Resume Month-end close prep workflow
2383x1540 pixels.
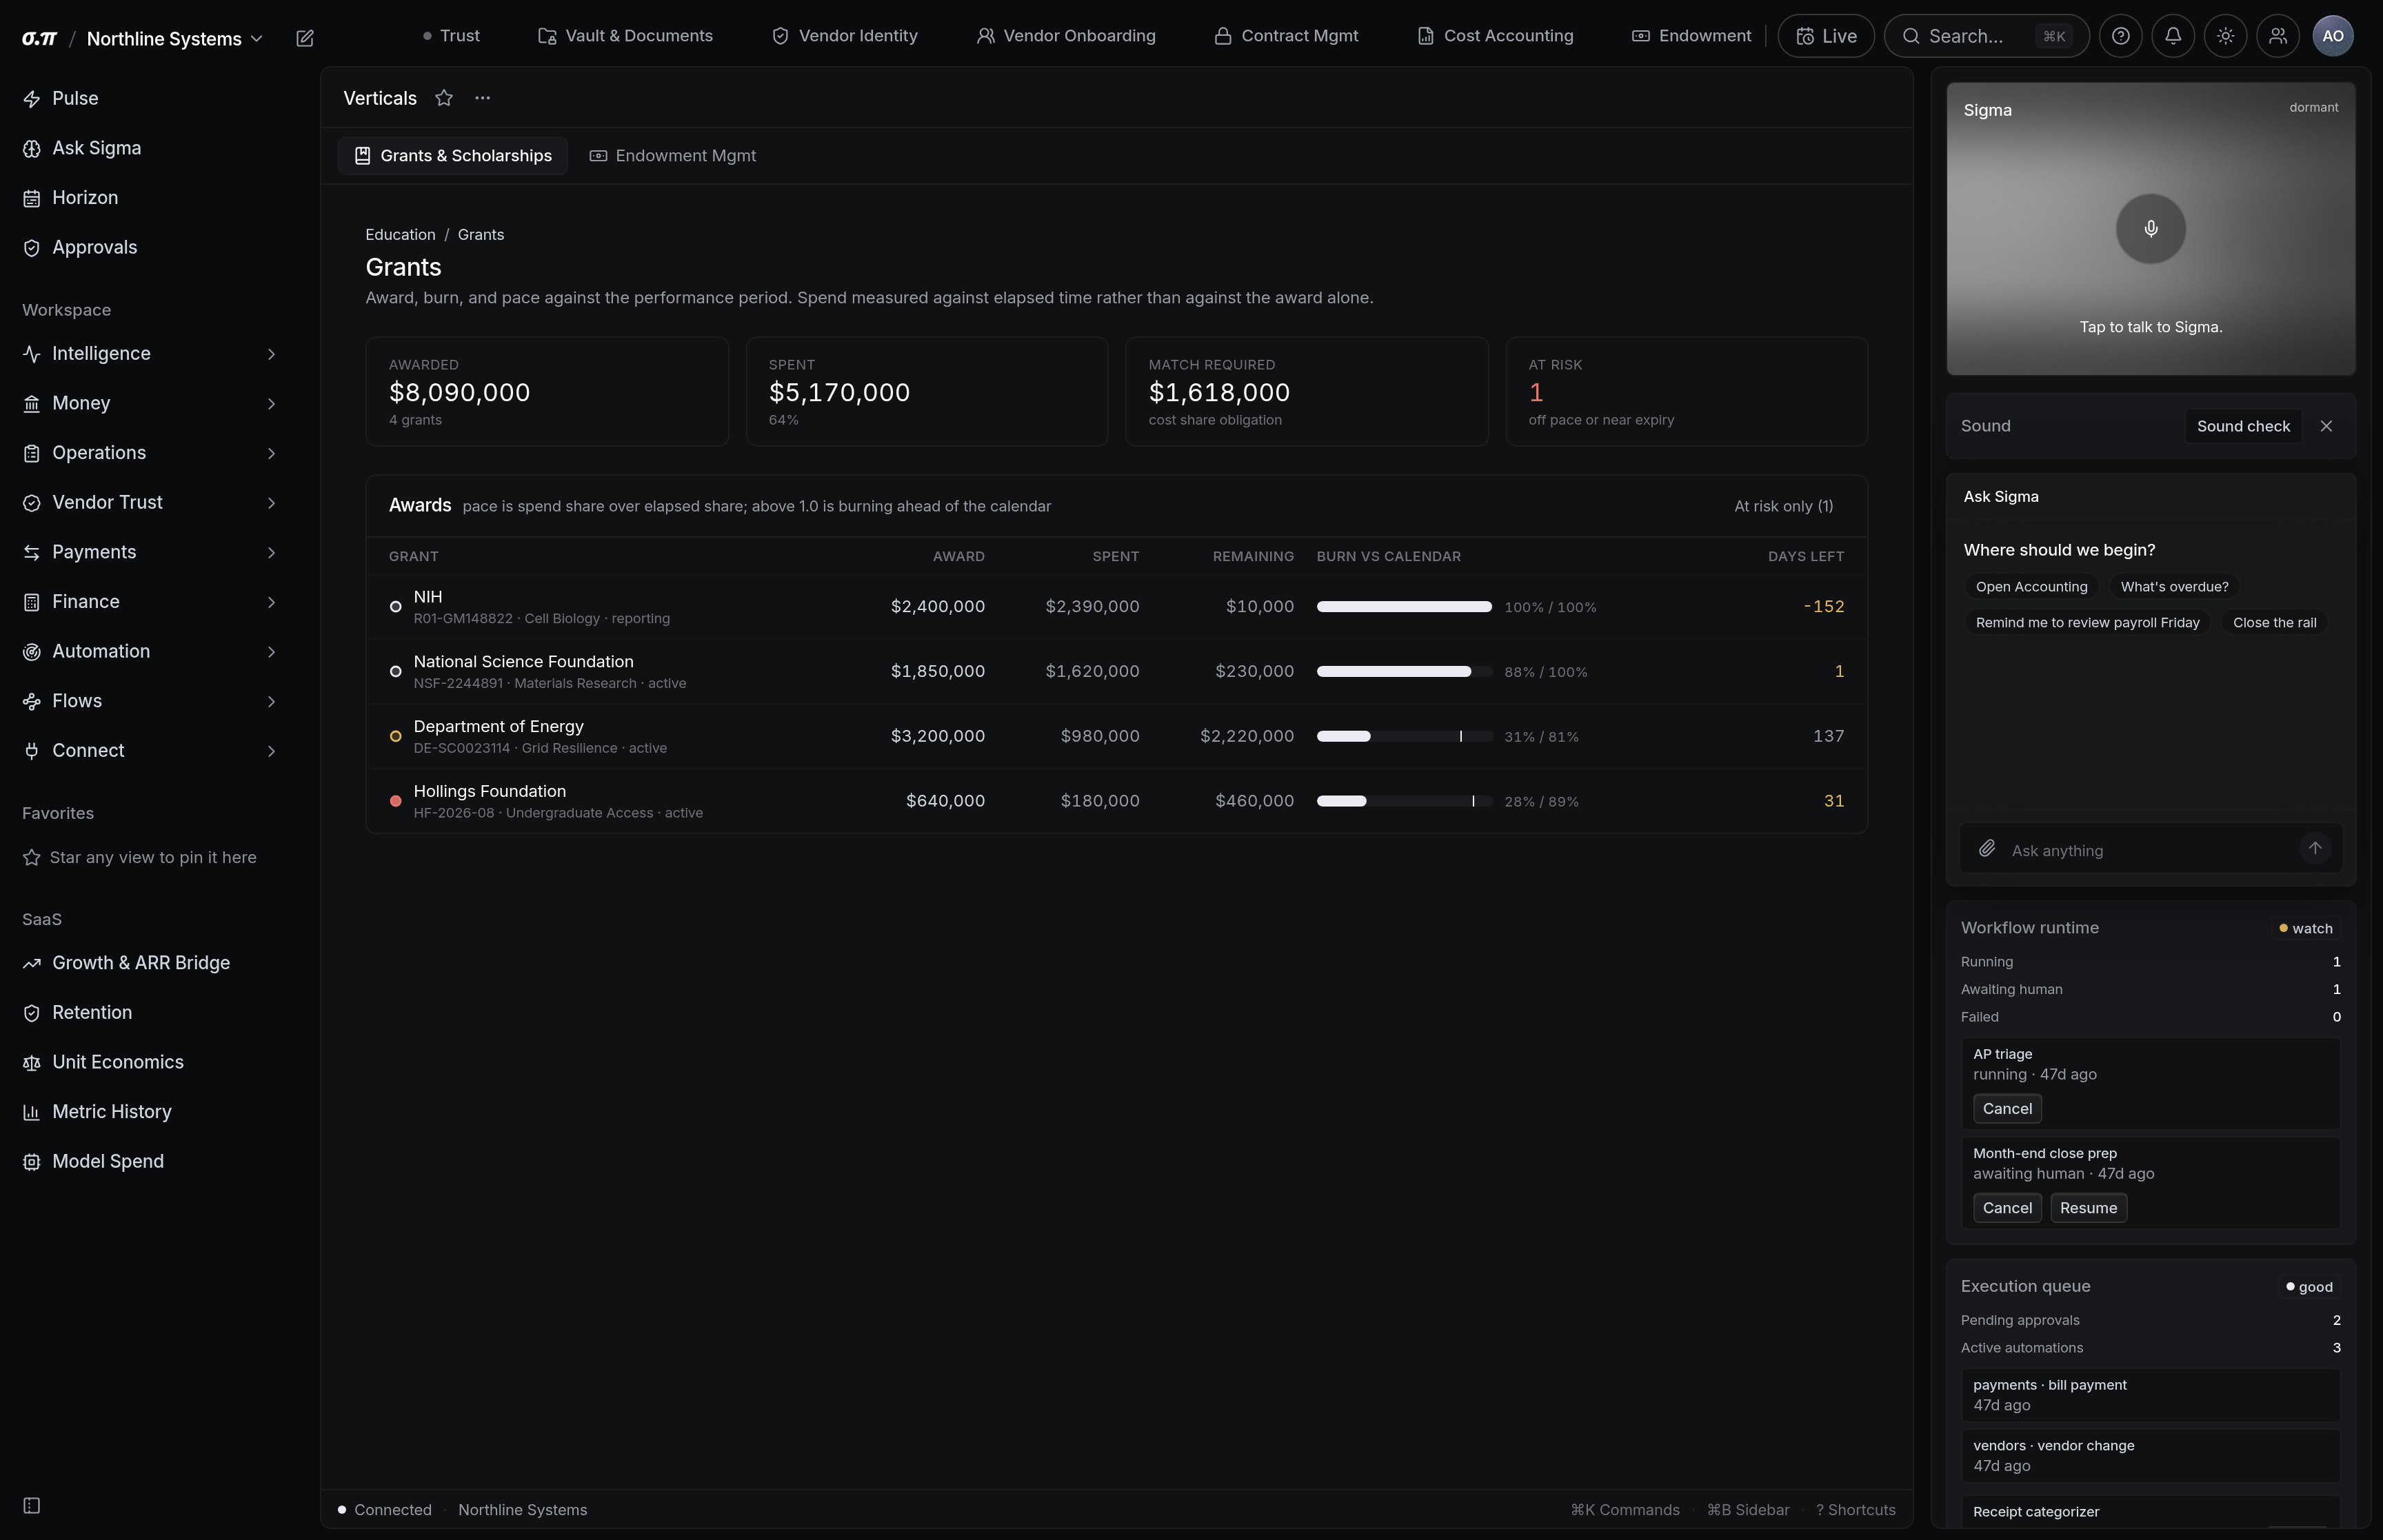(2088, 1208)
